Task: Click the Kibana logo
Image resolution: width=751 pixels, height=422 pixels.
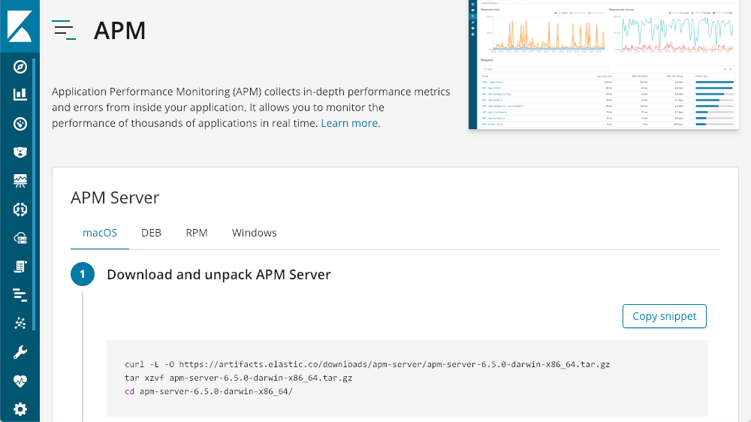Action: point(20,26)
